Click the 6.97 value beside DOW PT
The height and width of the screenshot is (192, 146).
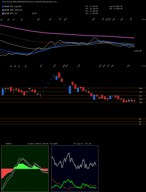pos(34,14)
